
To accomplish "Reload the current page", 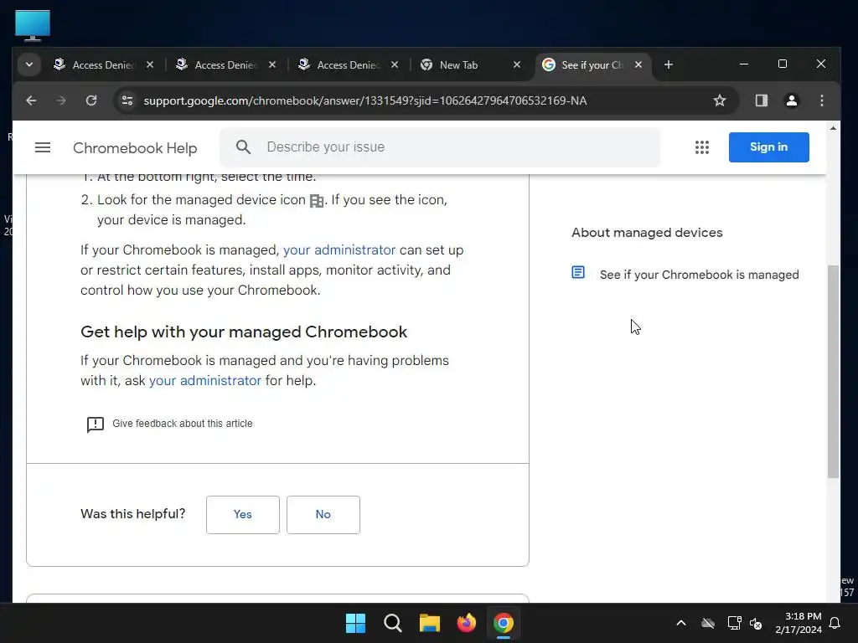I will 91,100.
